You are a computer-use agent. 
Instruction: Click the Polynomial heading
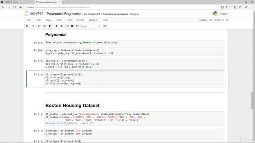(x=56, y=35)
